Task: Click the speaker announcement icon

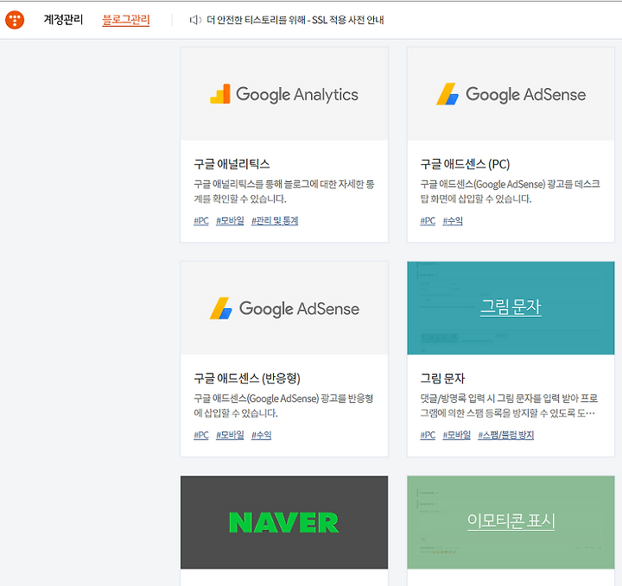Action: 195,20
